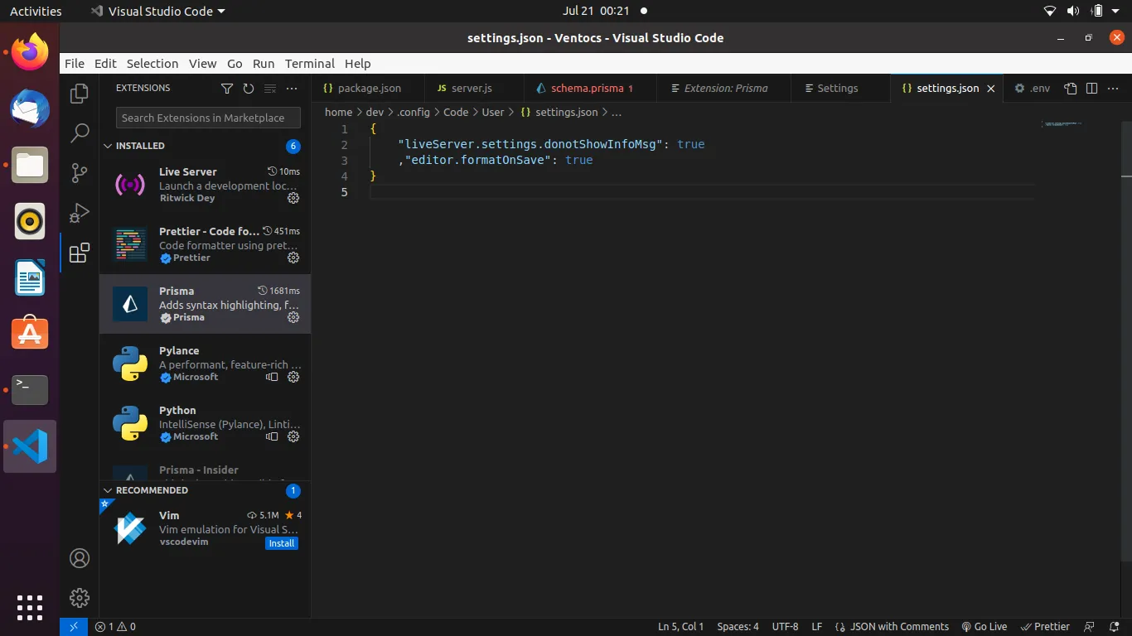Screen dimensions: 1132x636
Task: Click the sync icon beside Pylance gear
Action: [272, 377]
